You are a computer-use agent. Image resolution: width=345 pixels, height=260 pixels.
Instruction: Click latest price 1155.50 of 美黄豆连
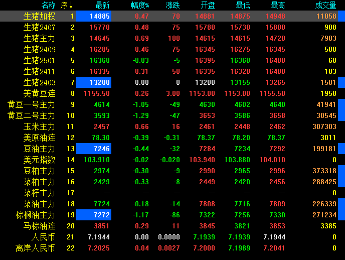coord(97,93)
